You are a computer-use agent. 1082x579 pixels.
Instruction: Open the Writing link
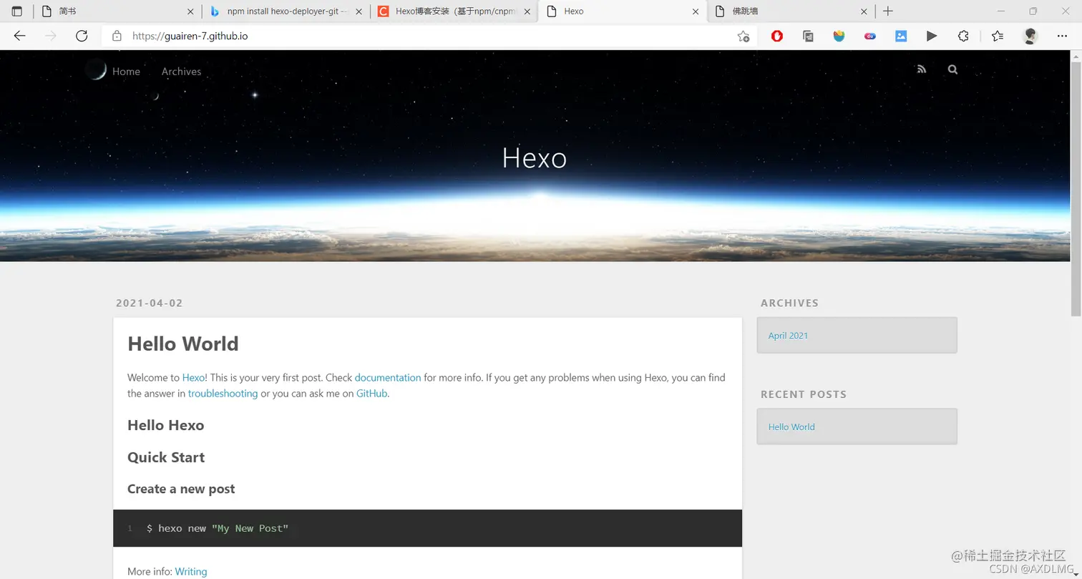pyautogui.click(x=191, y=571)
